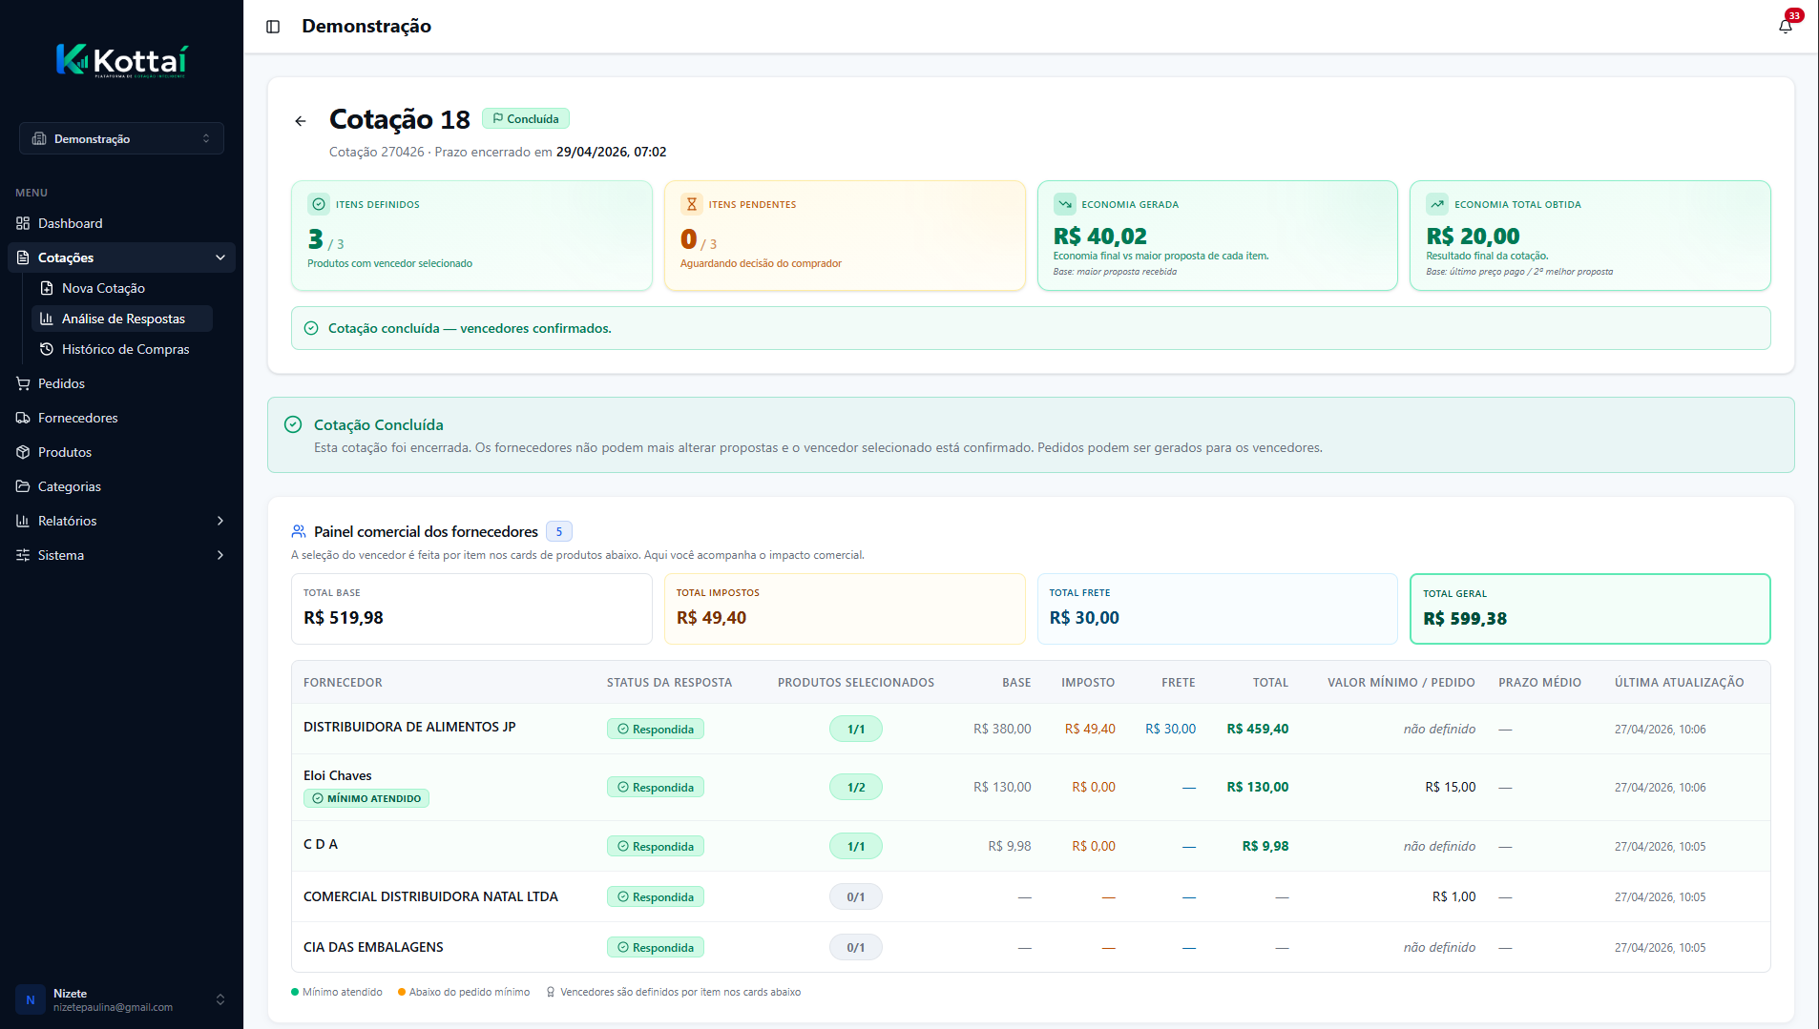The height and width of the screenshot is (1029, 1819).
Task: Go to Fornecedores
Action: coord(121,418)
